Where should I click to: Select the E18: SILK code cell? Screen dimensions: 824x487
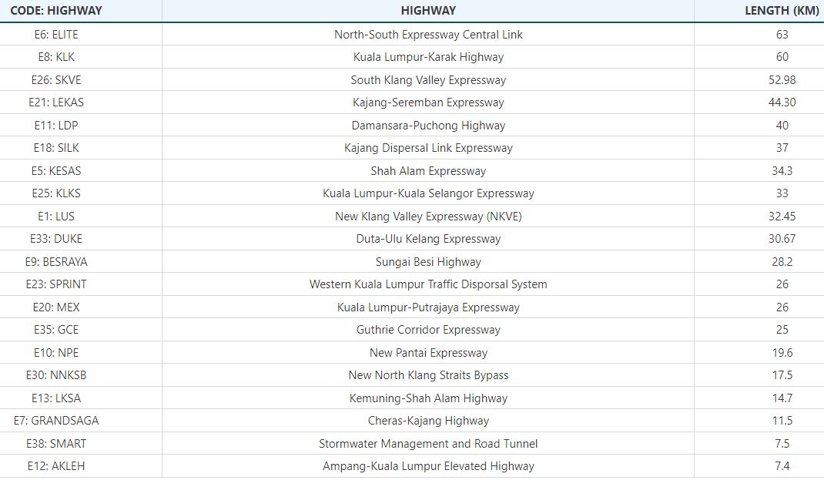(56, 148)
